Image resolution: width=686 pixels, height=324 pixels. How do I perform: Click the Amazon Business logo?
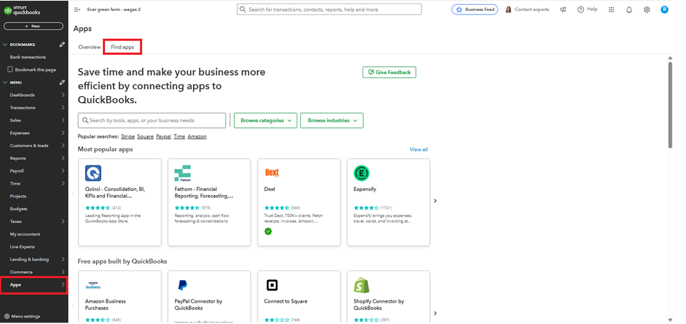tap(93, 285)
